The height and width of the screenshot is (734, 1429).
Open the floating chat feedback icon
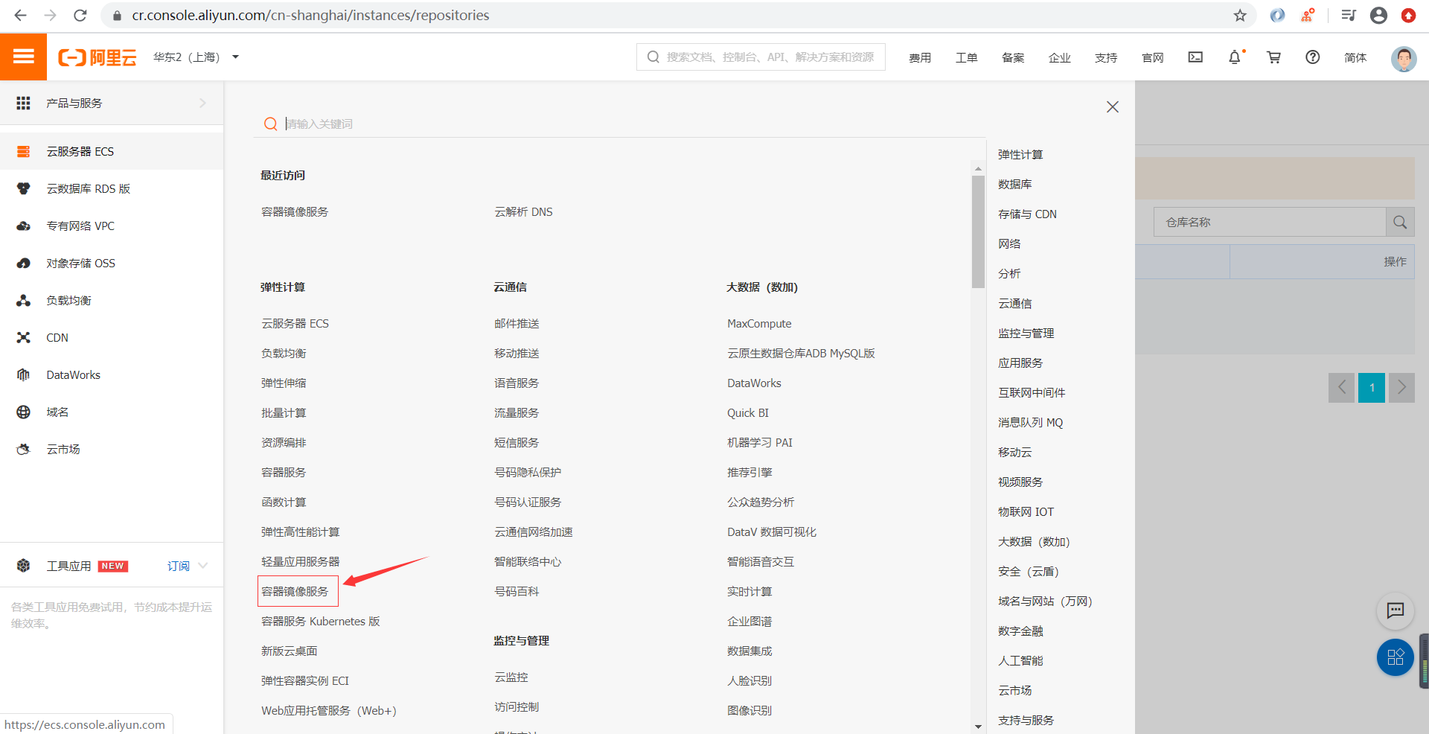(x=1395, y=610)
